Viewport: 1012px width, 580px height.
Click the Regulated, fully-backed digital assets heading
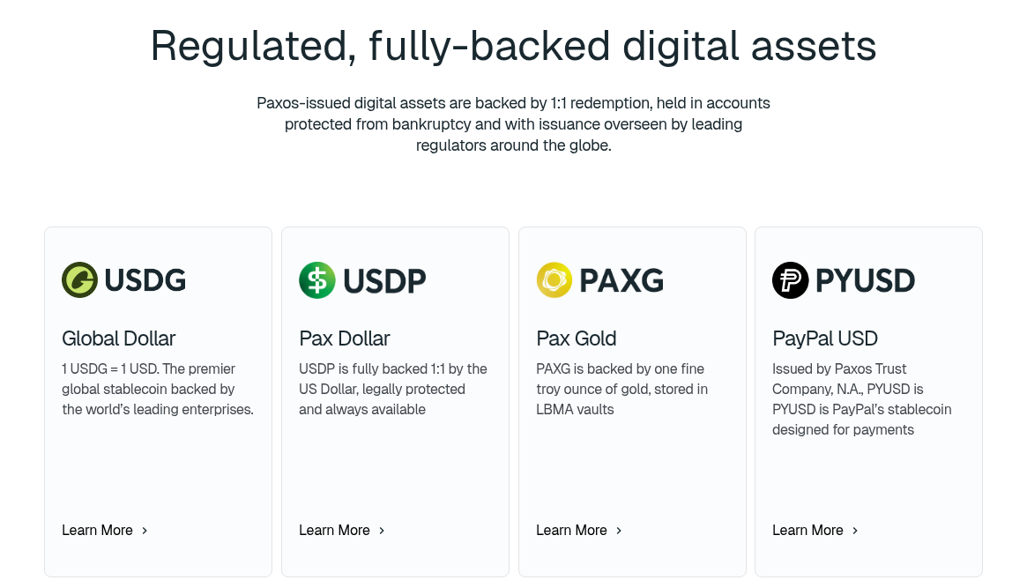point(513,46)
